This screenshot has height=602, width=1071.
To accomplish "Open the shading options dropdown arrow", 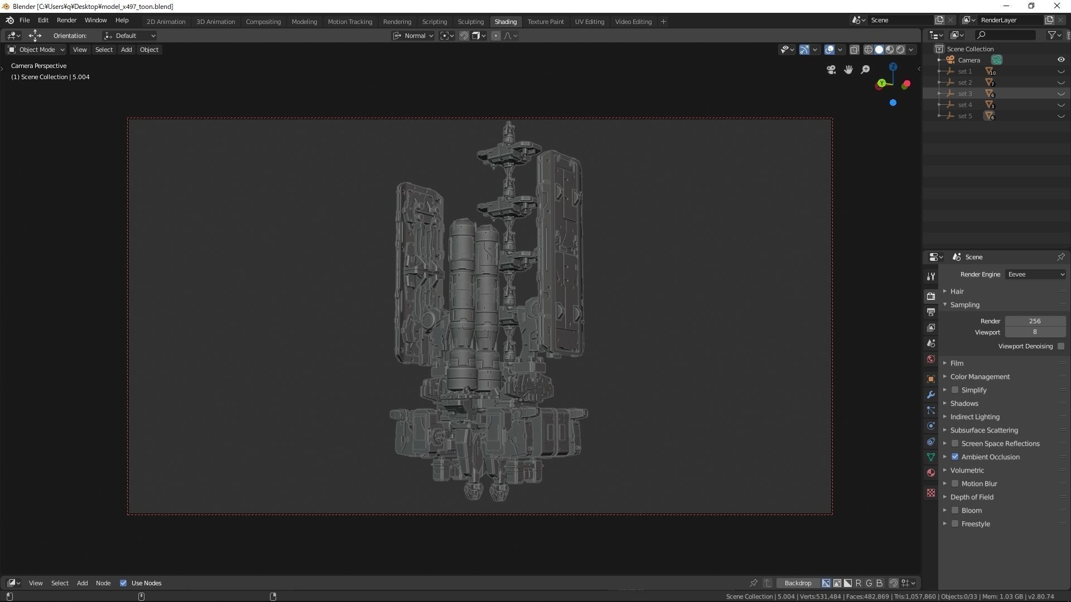I will 911,50.
